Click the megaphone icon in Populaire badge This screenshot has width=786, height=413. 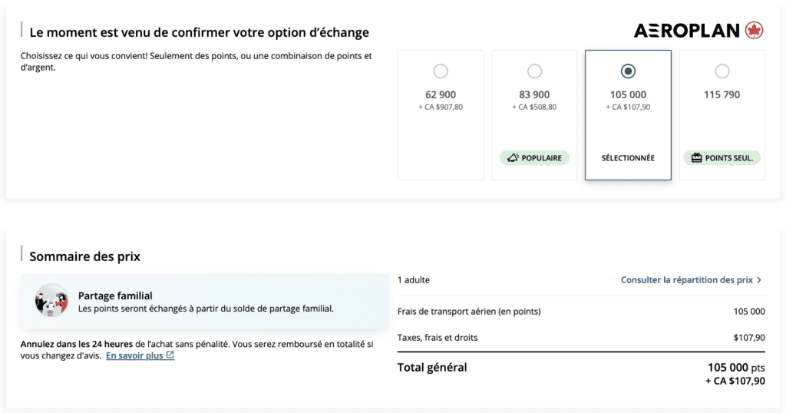click(x=514, y=158)
